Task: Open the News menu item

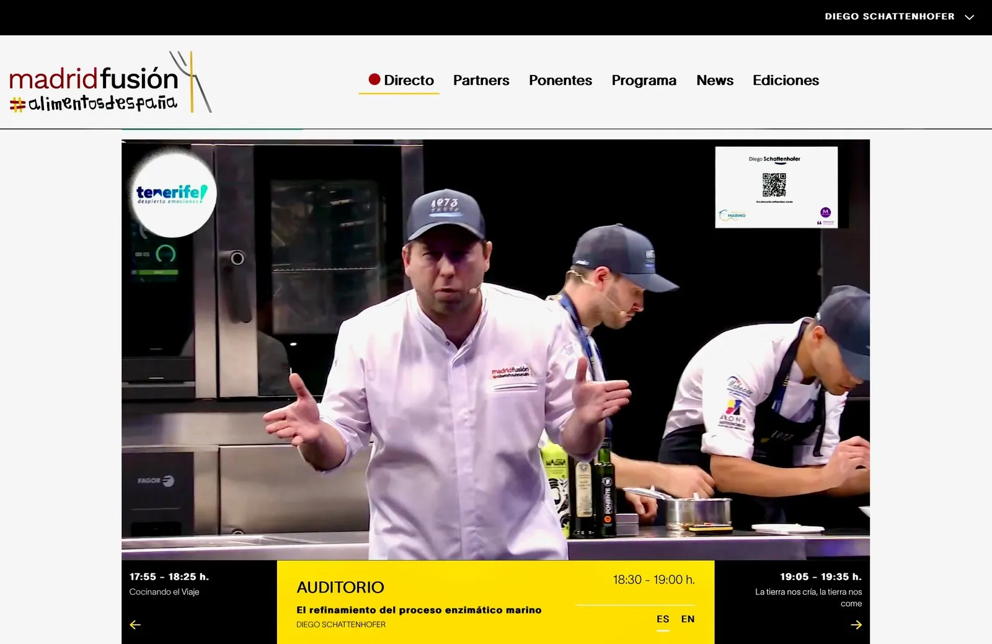Action: pos(715,81)
